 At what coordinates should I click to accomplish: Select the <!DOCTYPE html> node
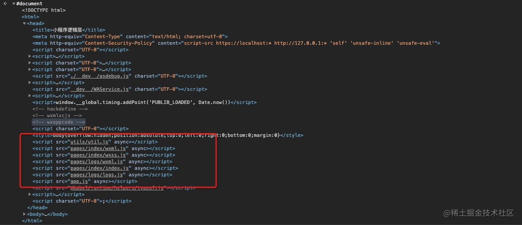[x=44, y=10]
